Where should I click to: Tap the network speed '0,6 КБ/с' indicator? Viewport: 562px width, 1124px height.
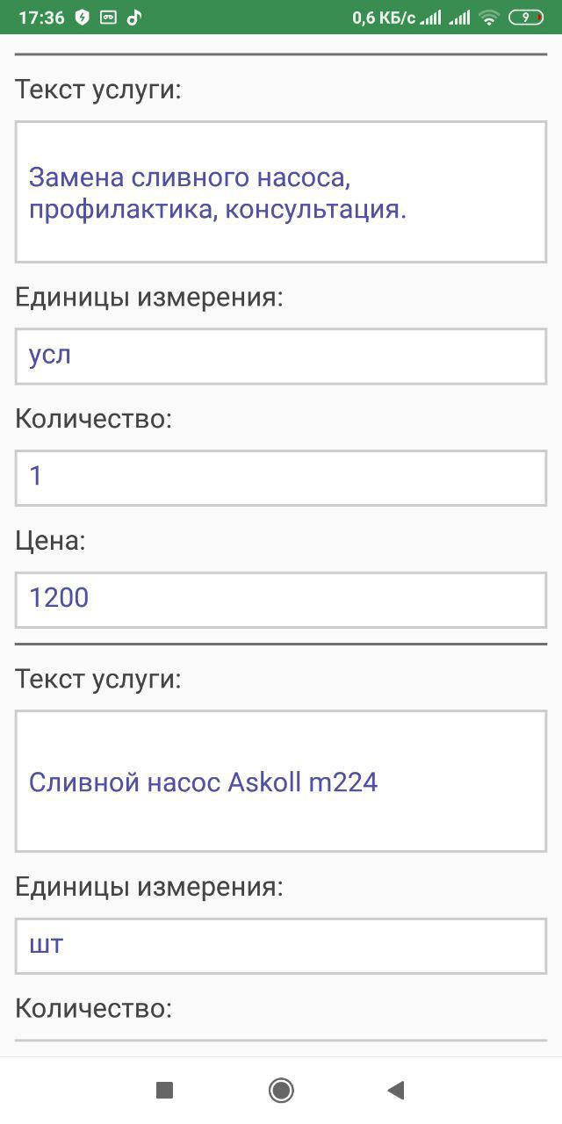pyautogui.click(x=384, y=18)
